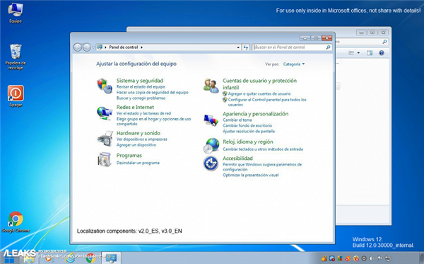Click Configurar el Control parental link
This screenshot has width=424, height=264.
coord(267,102)
